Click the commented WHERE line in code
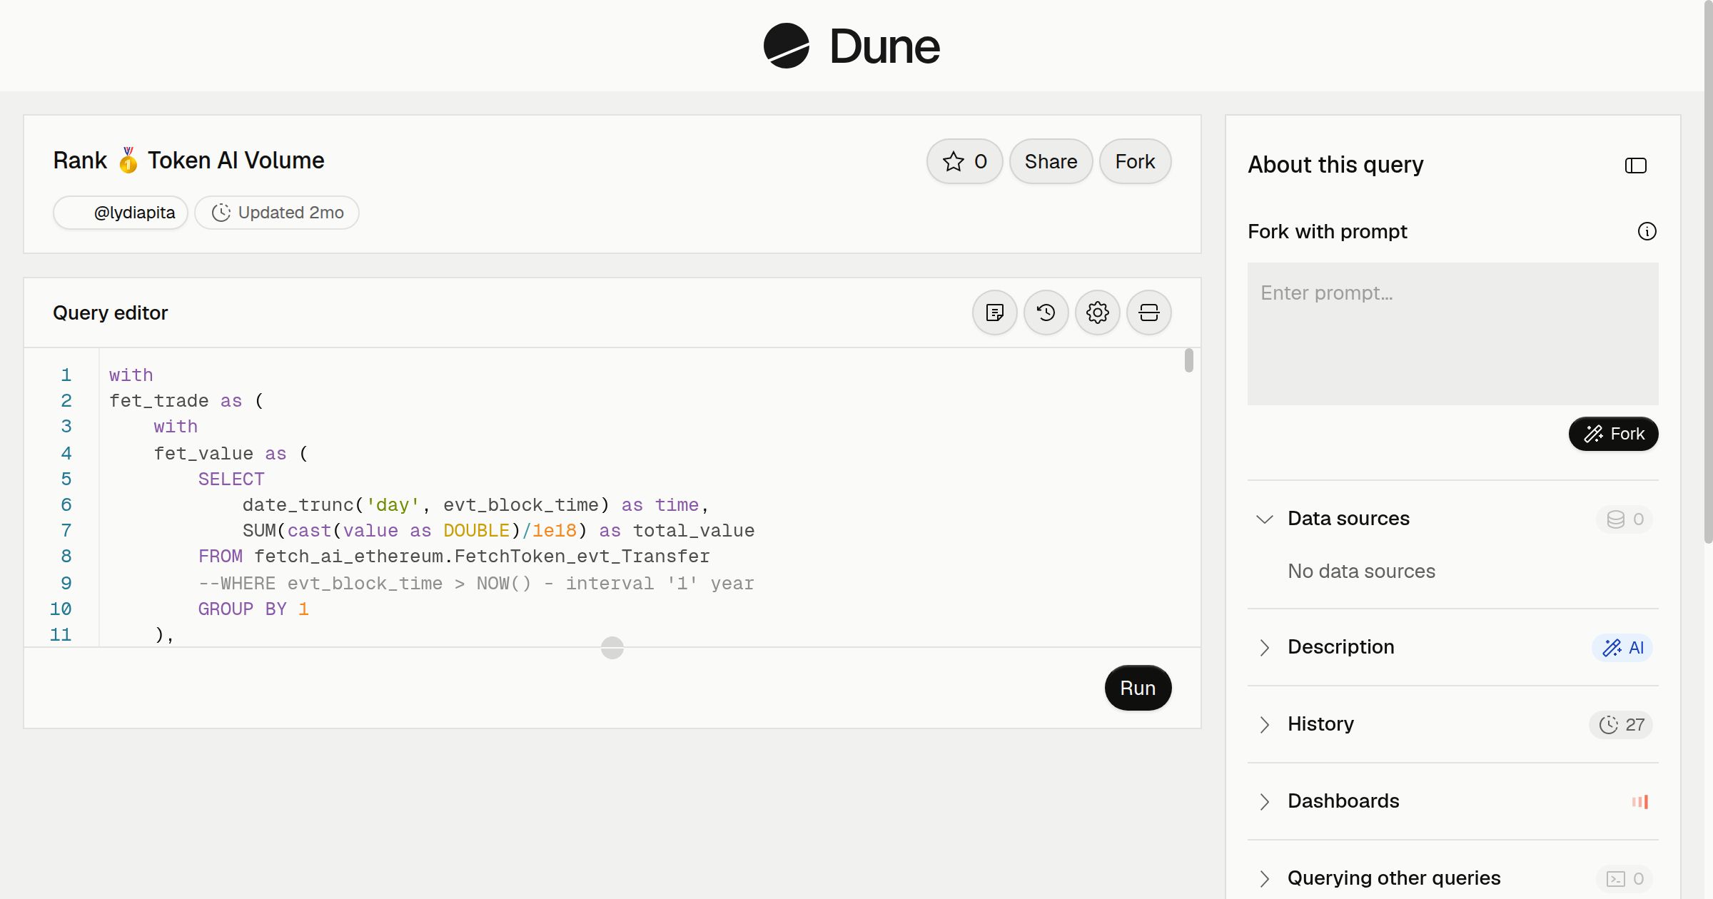The height and width of the screenshot is (899, 1713). tap(476, 584)
